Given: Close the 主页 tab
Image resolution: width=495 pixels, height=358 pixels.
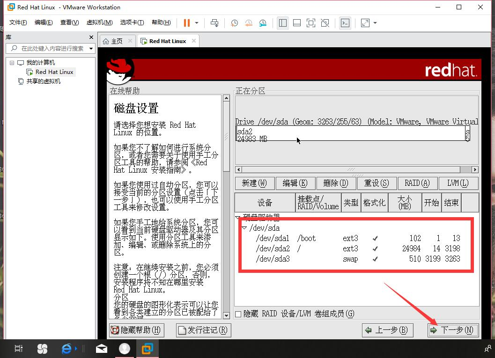Looking at the screenshot, I should point(130,41).
